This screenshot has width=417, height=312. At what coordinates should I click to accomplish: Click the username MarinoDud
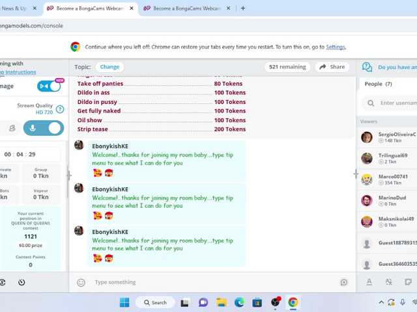[x=392, y=198]
